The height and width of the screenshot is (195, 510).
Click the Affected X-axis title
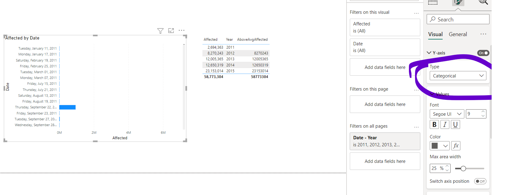(x=120, y=138)
